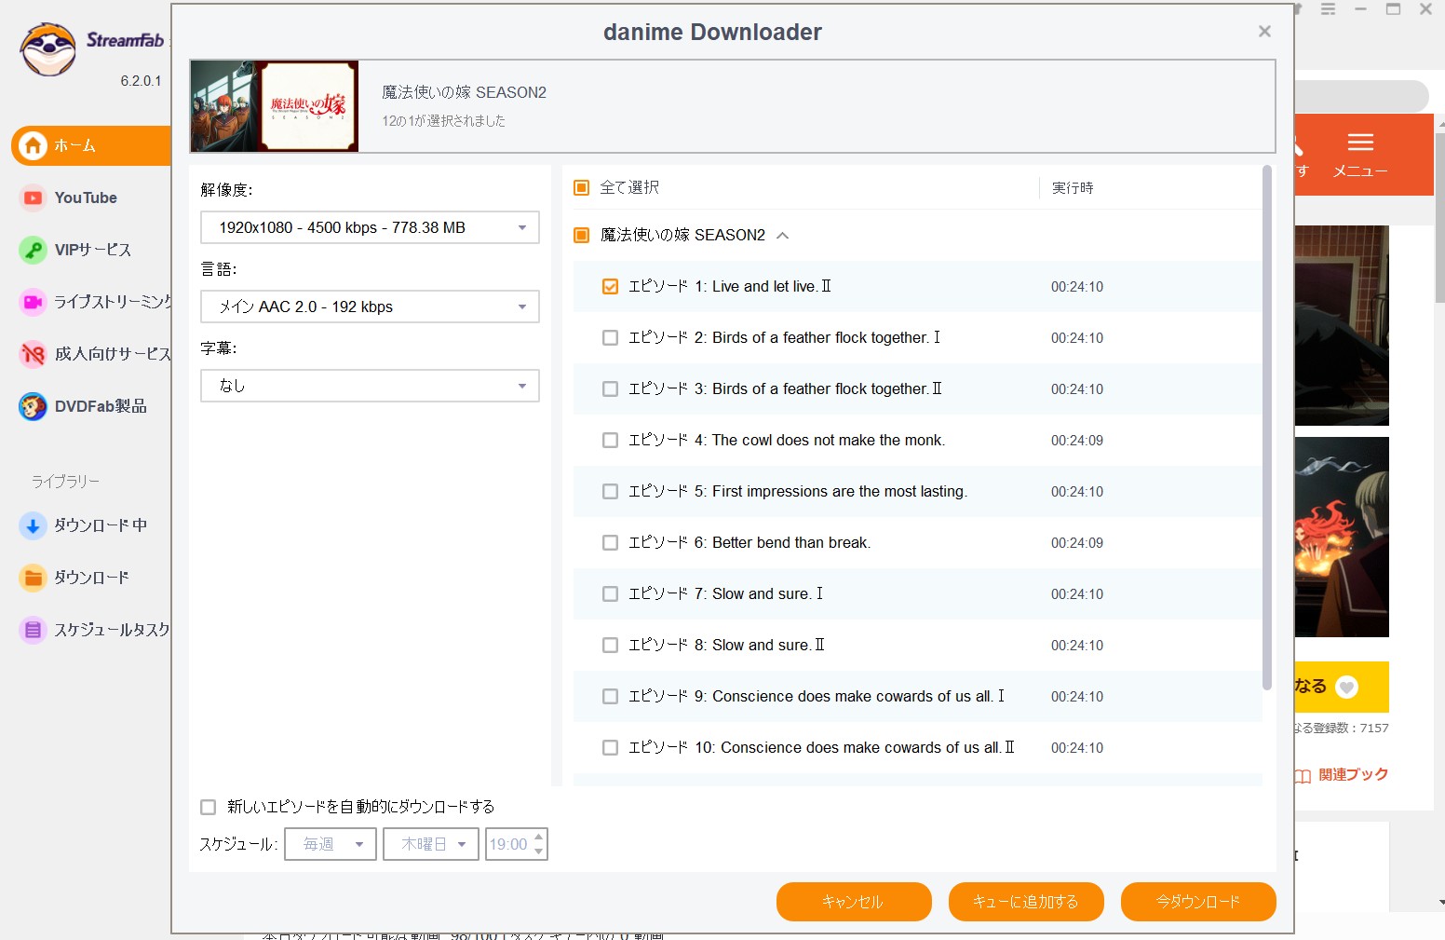Select スケジュールタスク in the sidebar

click(x=112, y=630)
